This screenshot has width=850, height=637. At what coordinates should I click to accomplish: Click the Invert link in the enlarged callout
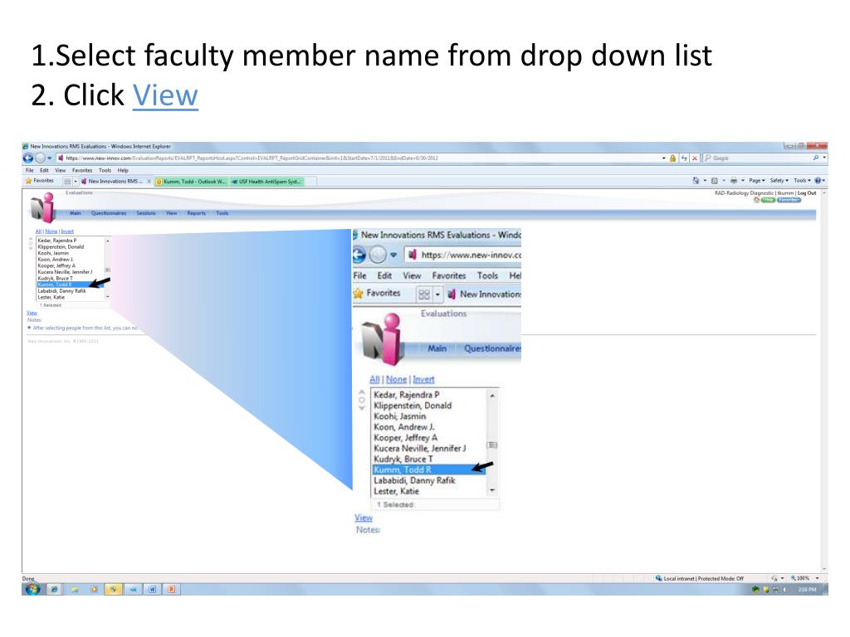pos(423,379)
